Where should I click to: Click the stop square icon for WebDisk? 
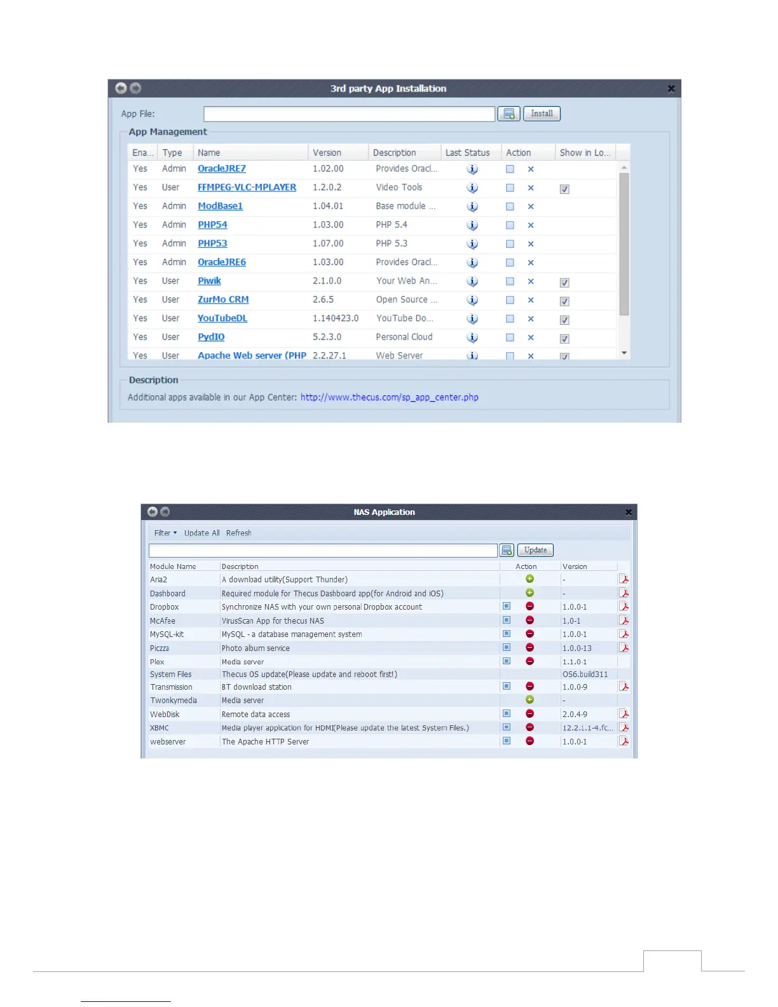click(x=507, y=713)
